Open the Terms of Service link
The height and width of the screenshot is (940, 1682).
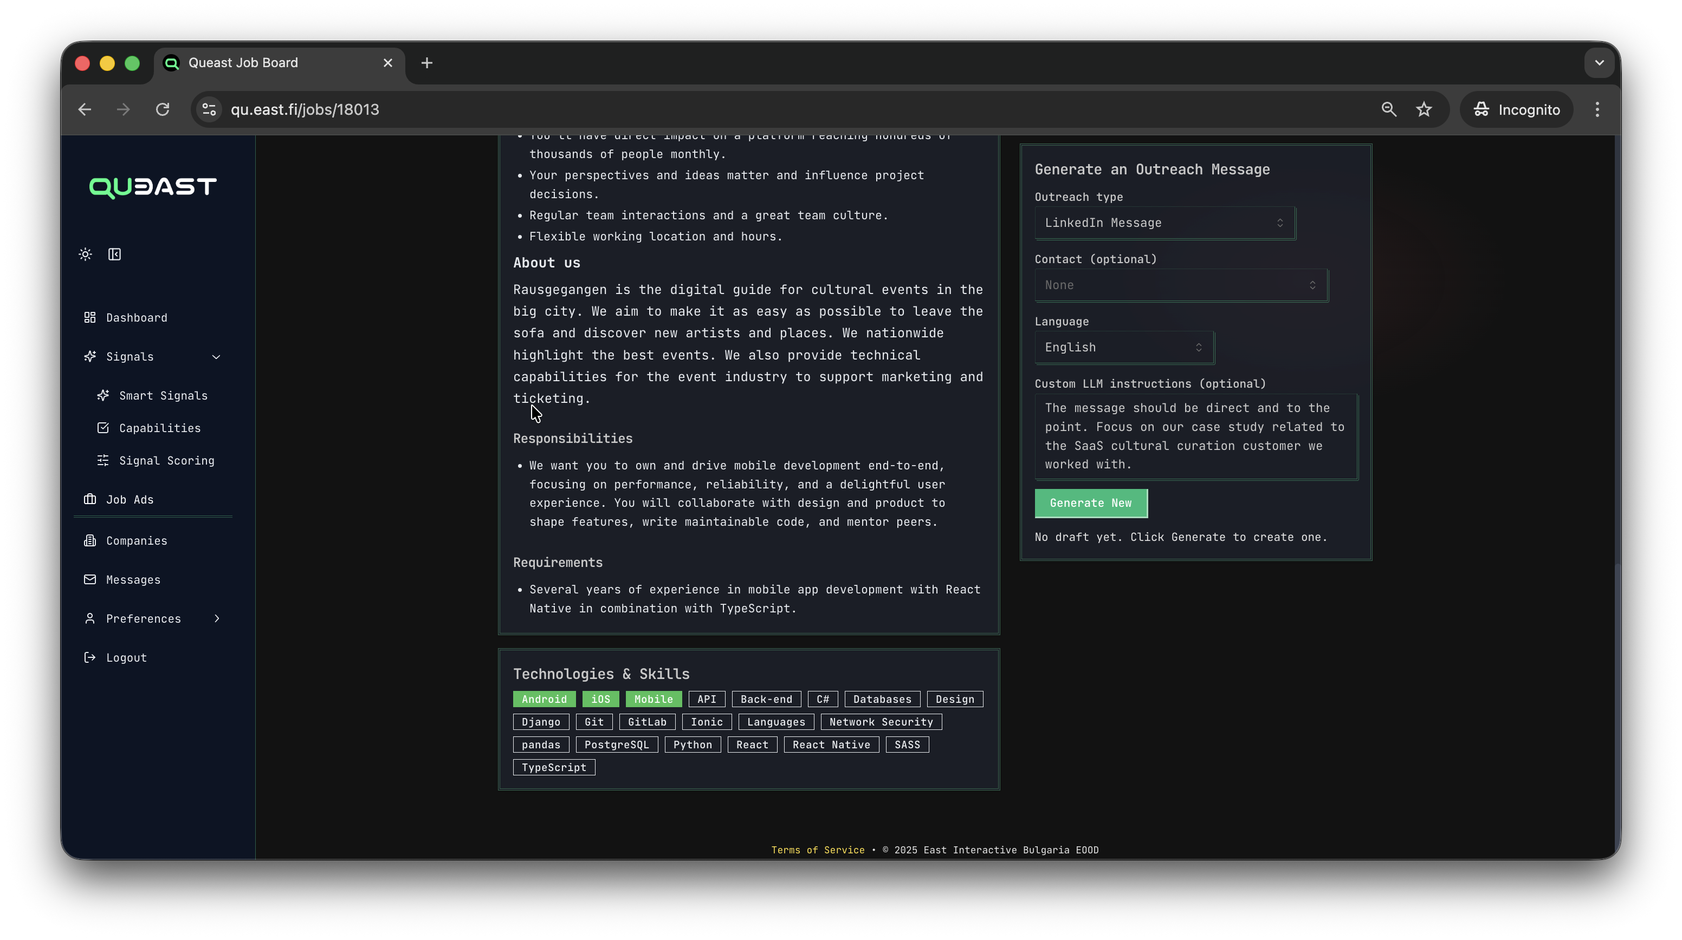tap(818, 850)
